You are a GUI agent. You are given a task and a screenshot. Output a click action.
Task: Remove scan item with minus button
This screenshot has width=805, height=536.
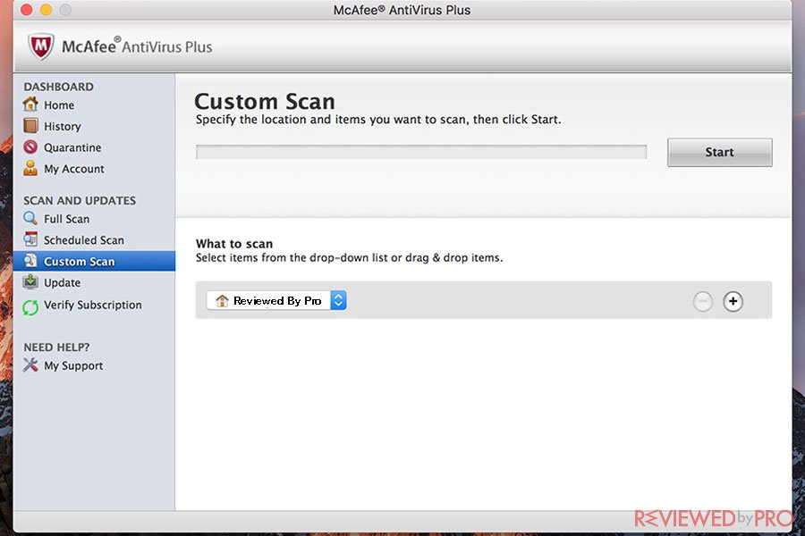[x=702, y=301]
